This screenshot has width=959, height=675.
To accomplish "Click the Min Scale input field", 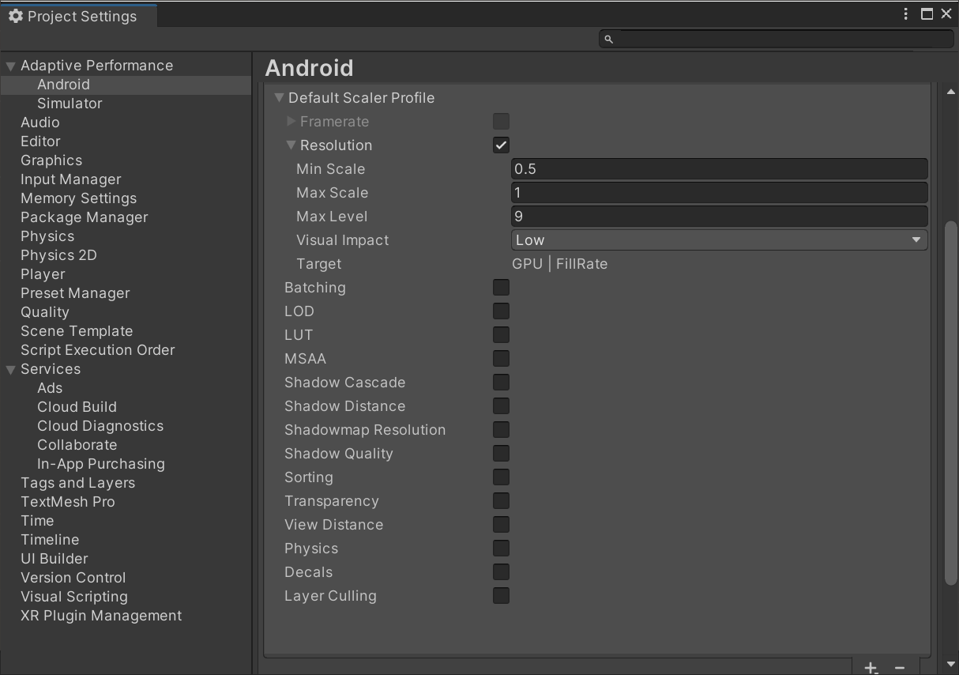I will point(719,169).
